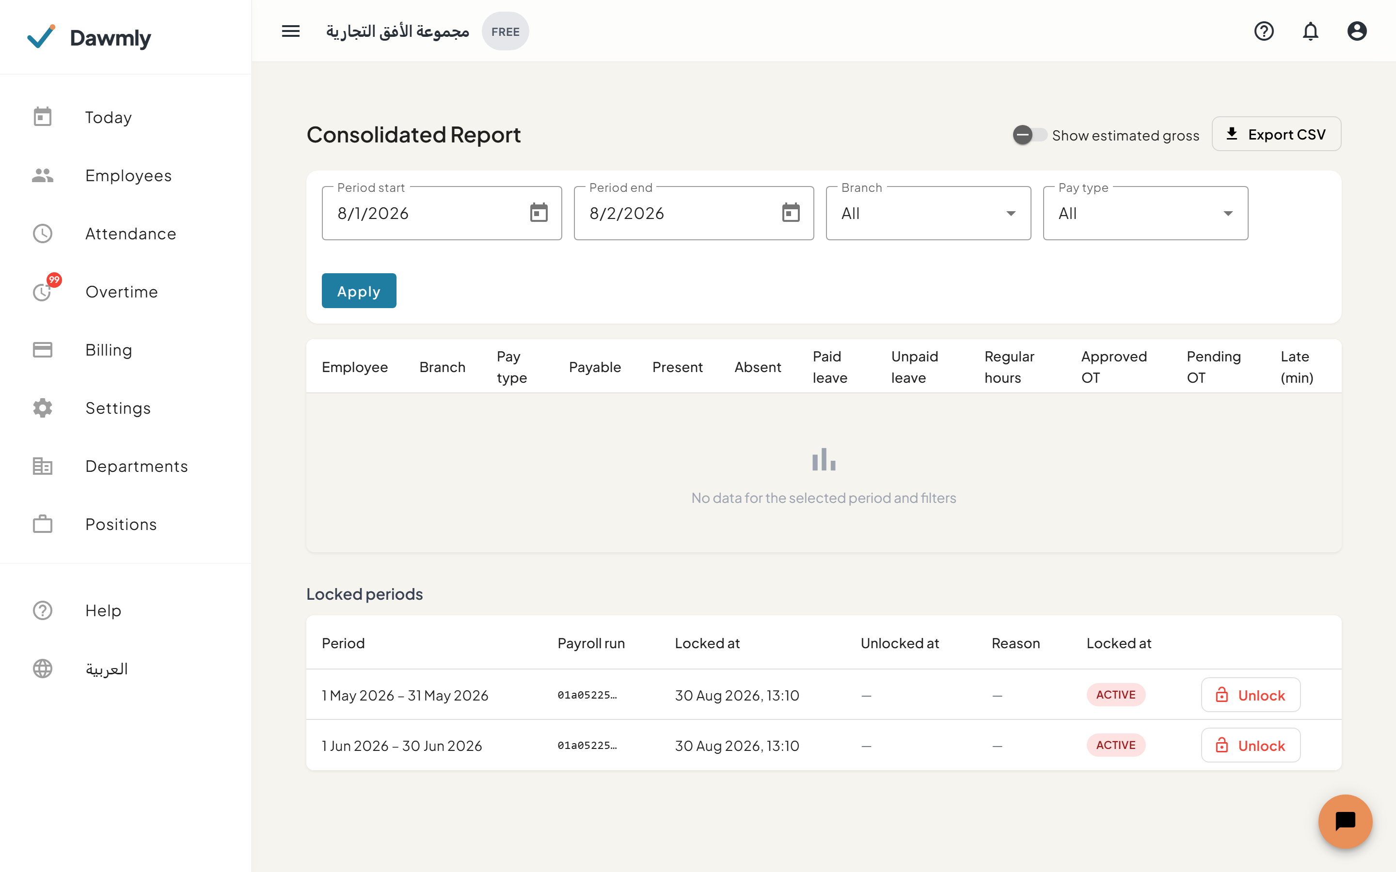Click the FREE plan badge
Screen dimensions: 1396x872
tap(506, 31)
